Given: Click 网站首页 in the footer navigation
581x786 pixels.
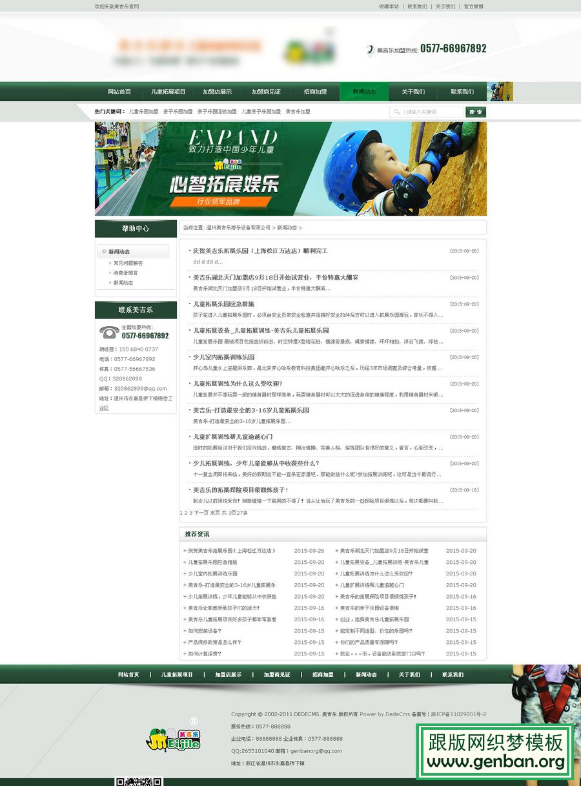Looking at the screenshot, I should (128, 674).
